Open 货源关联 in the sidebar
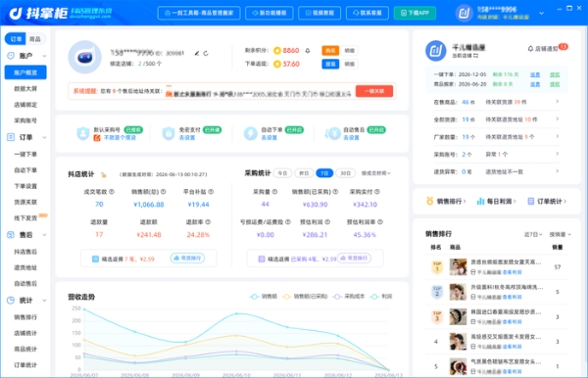This screenshot has width=588, height=378. coord(25,202)
